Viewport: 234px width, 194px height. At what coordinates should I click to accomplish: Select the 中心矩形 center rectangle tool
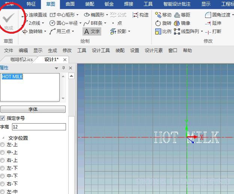62,15
